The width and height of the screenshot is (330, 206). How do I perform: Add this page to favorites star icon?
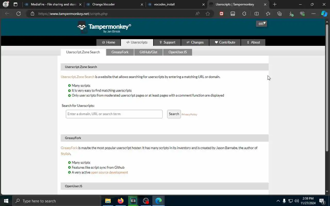208,14
